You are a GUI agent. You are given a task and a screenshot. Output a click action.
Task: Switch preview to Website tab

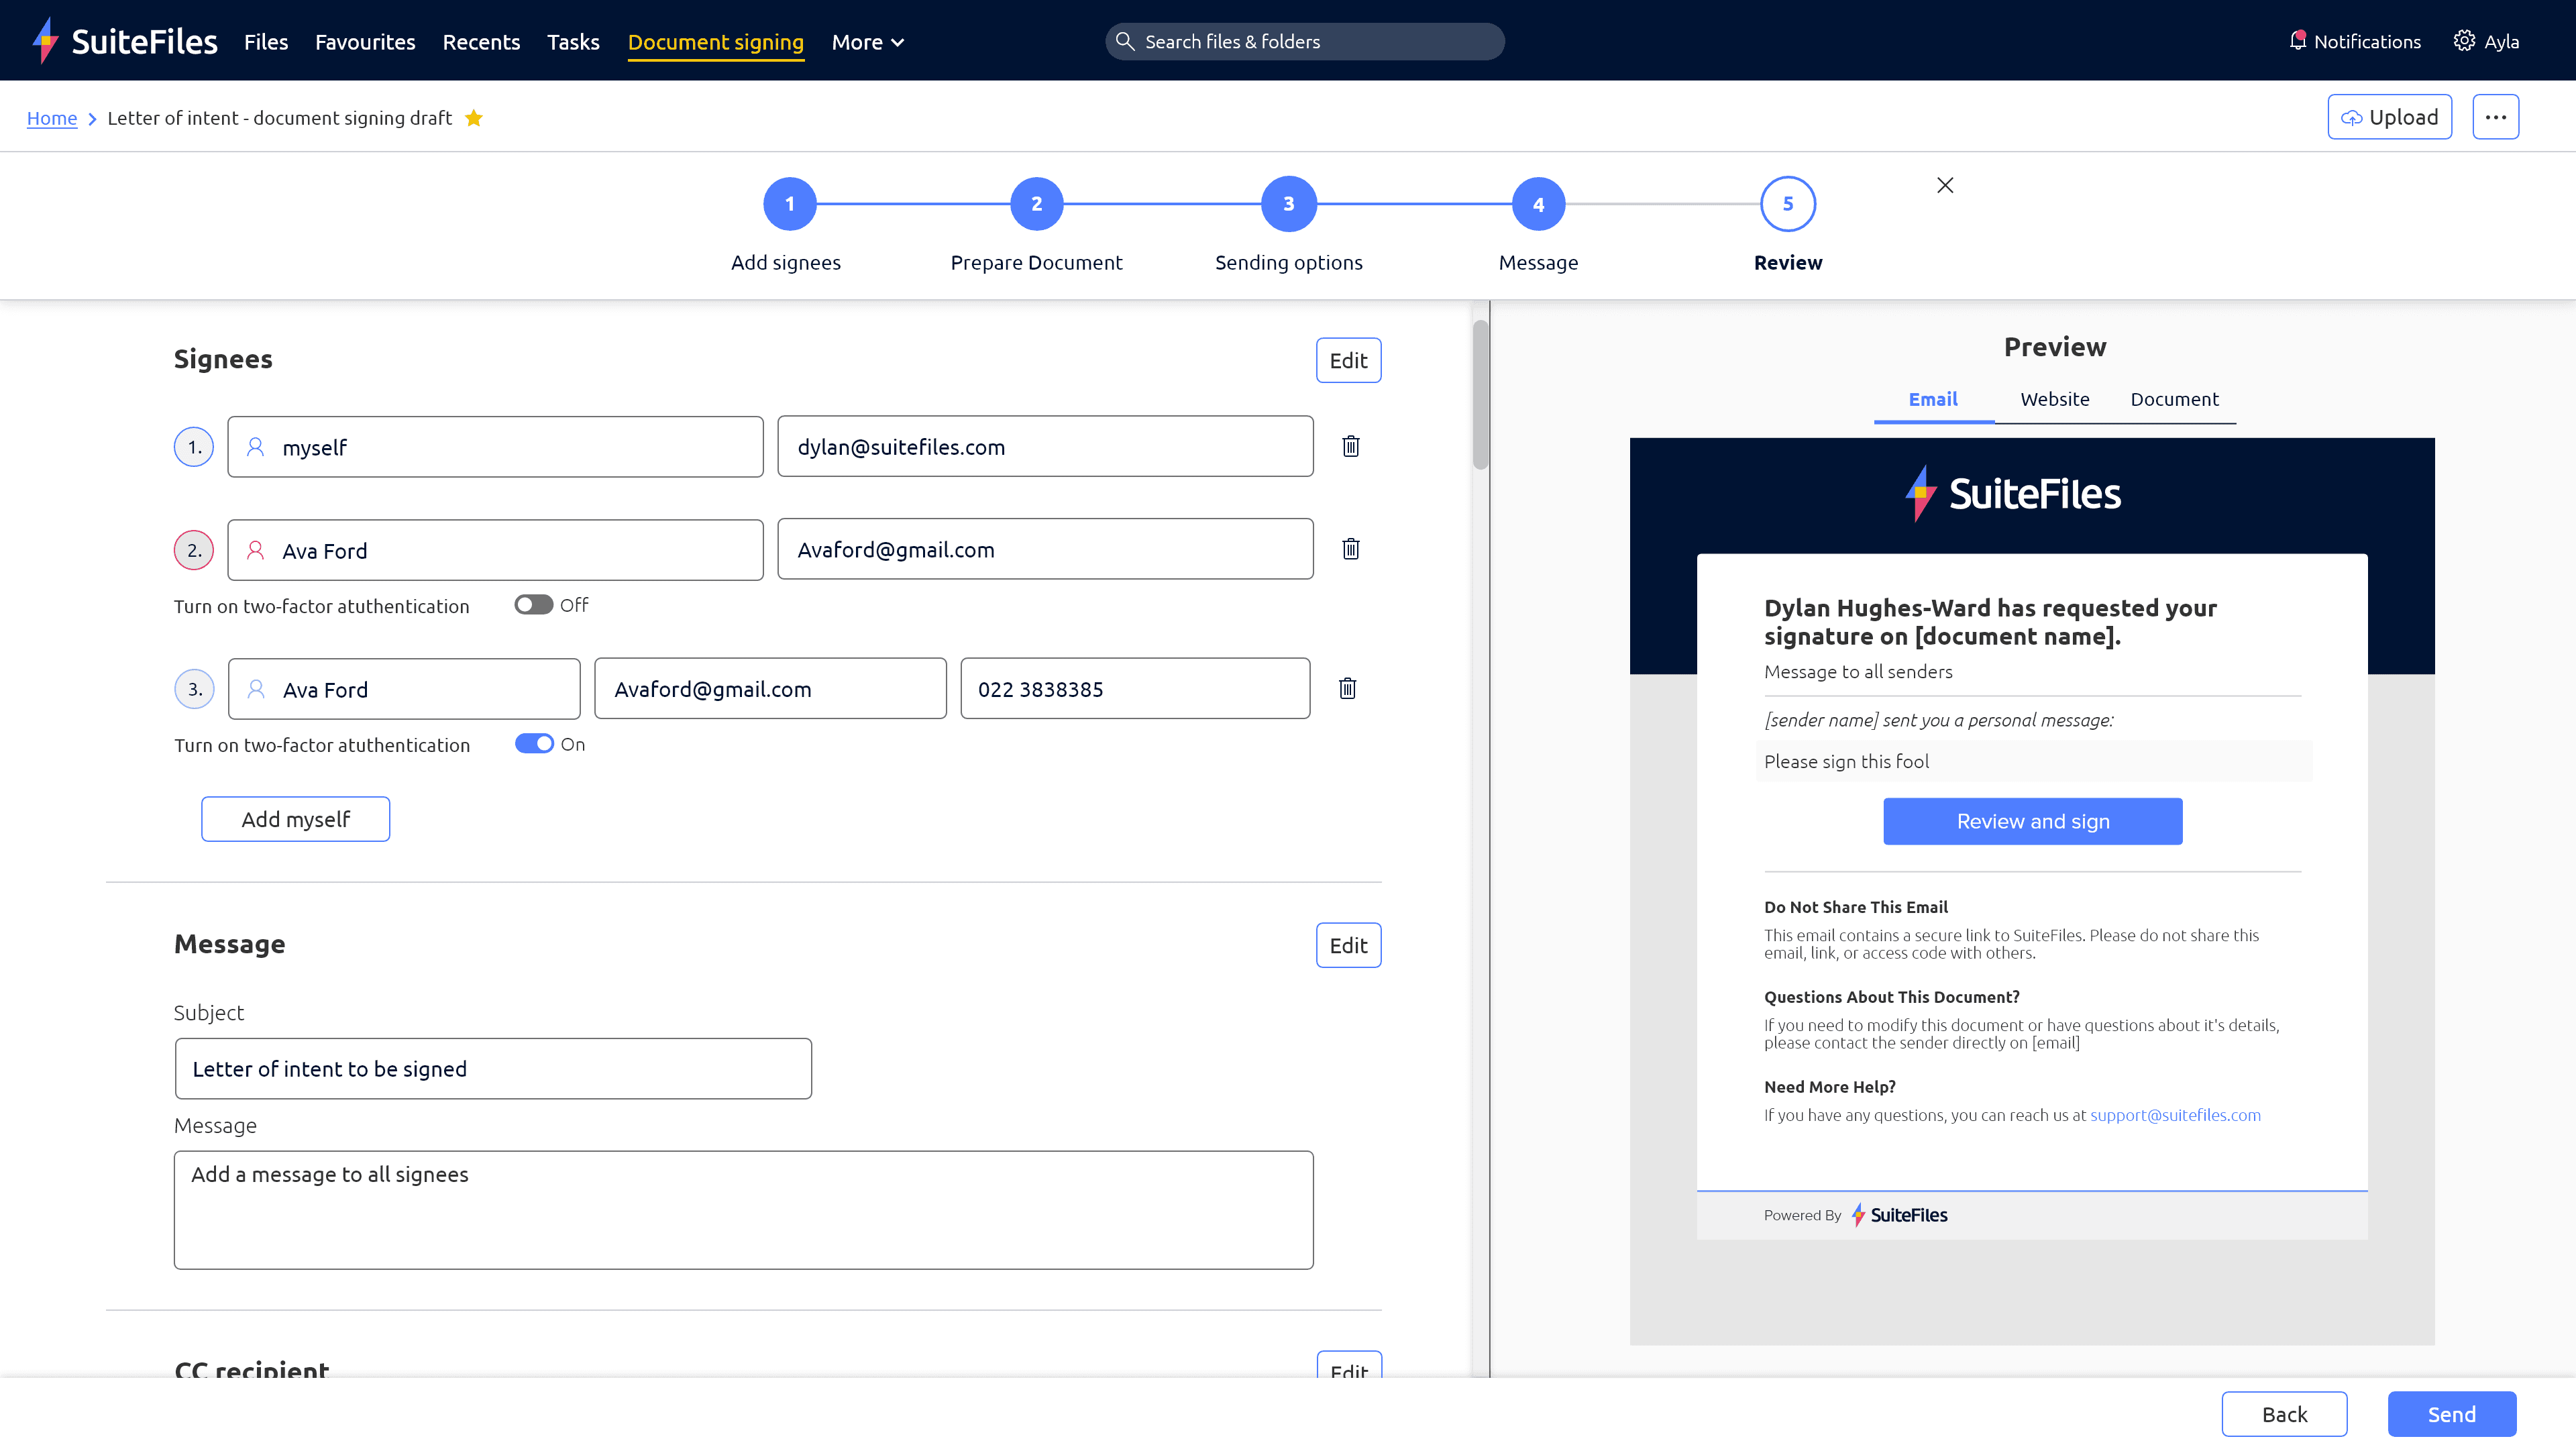pyautogui.click(x=2054, y=399)
